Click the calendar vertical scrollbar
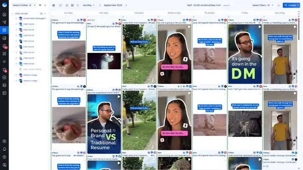 (x=299, y=29)
